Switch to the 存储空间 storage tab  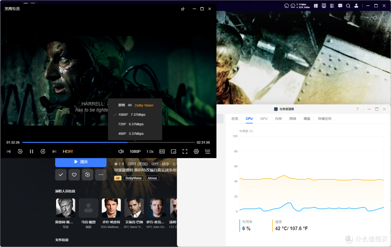click(325, 119)
